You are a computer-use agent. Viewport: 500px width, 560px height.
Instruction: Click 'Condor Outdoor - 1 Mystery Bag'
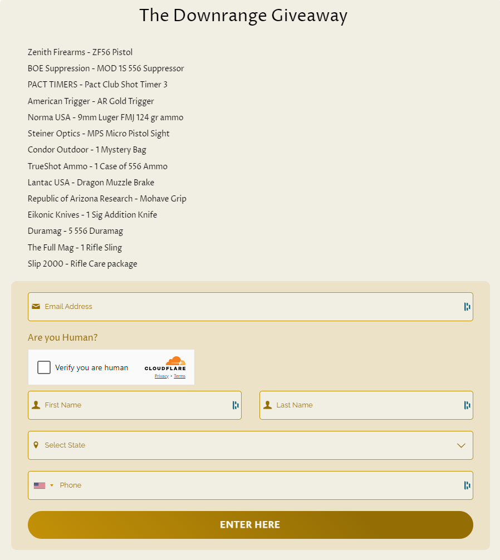click(x=87, y=150)
